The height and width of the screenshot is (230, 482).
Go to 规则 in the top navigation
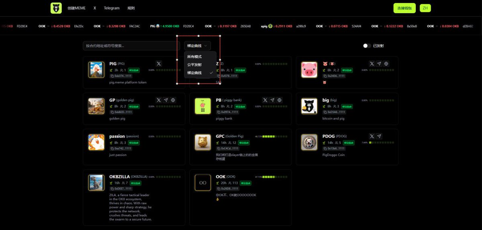click(x=131, y=8)
